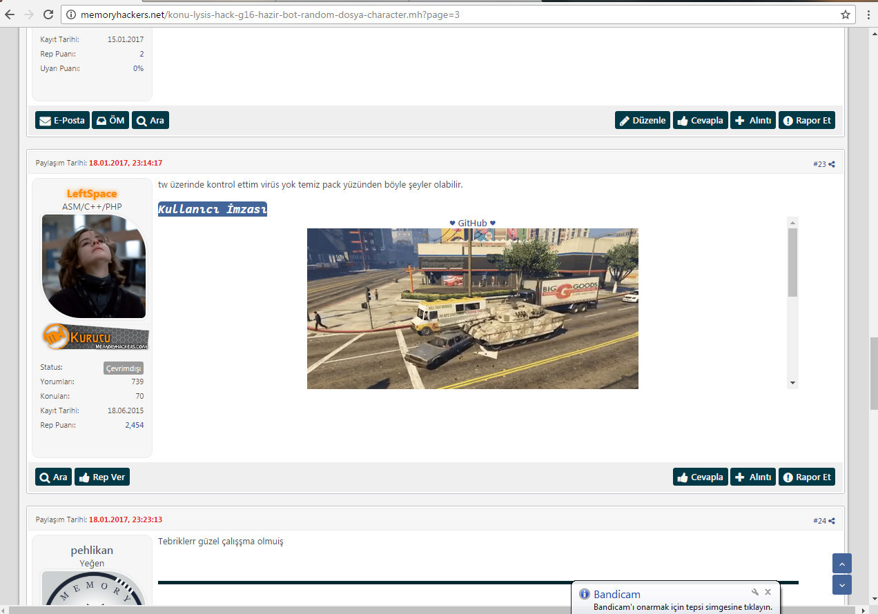
Task: Quote with Alıntı above post #23
Action: coord(753,120)
